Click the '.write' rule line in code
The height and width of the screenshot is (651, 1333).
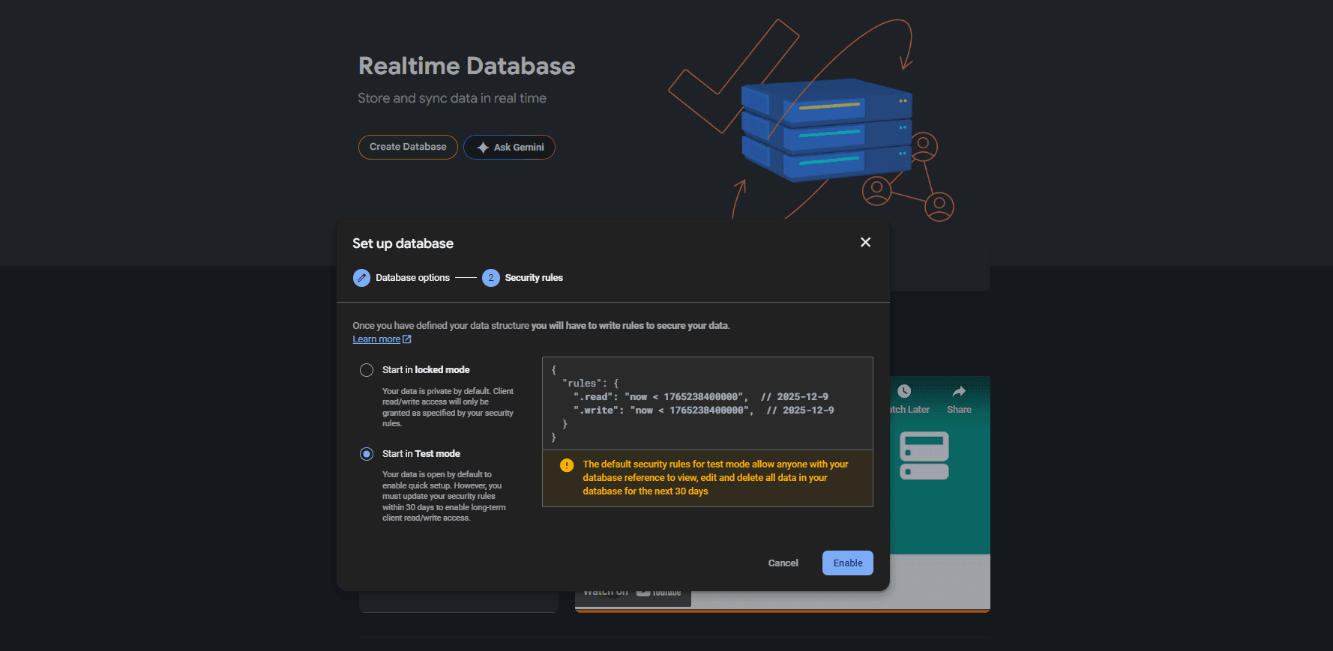(x=703, y=411)
